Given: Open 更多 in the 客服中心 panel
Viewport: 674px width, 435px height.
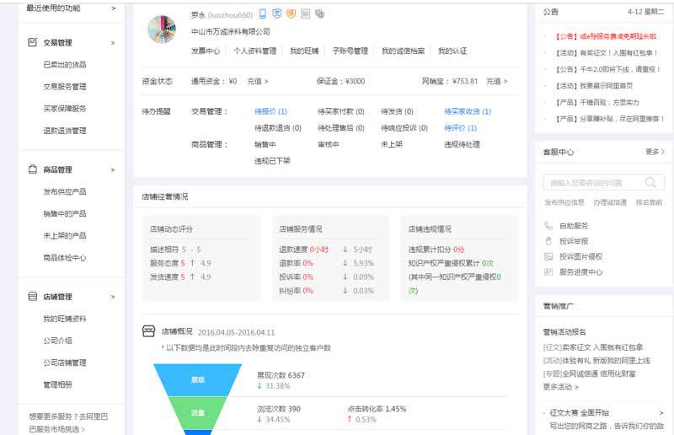Looking at the screenshot, I should click(x=655, y=152).
